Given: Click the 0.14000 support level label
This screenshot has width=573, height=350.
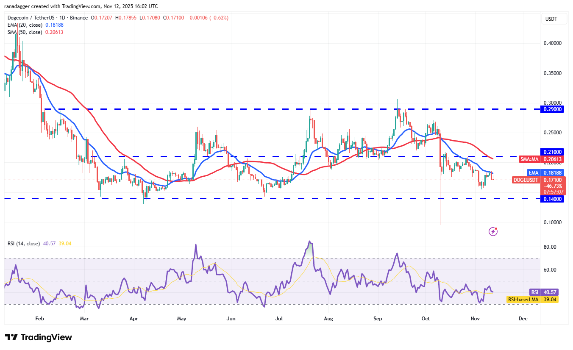Looking at the screenshot, I should coord(552,199).
